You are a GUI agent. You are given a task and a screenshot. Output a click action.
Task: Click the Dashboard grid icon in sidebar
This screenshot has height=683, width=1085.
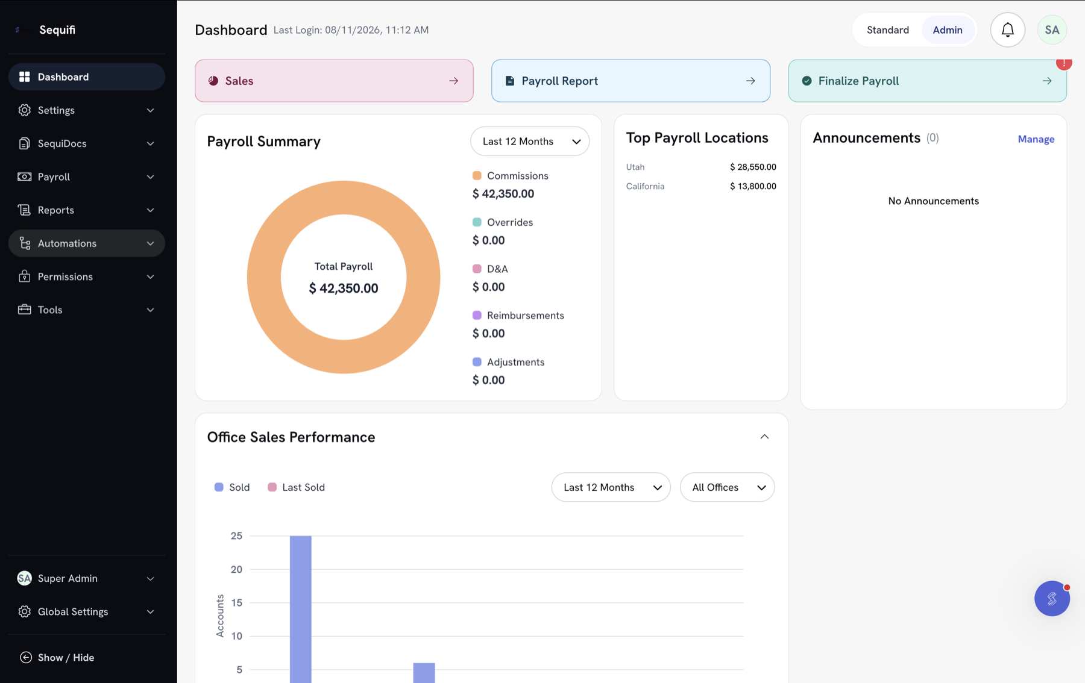click(x=24, y=77)
